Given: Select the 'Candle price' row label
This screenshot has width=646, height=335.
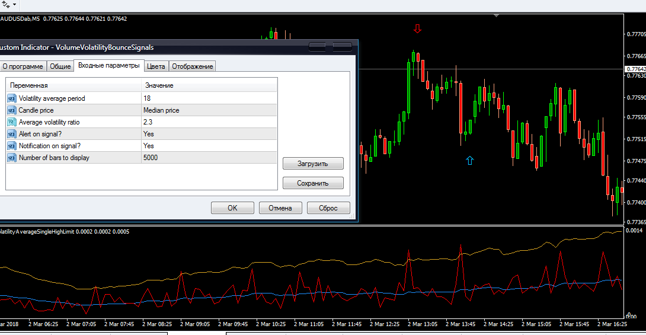Looking at the screenshot, I should (36, 110).
